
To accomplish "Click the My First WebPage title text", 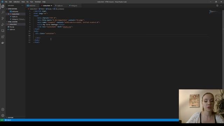I will tap(50, 24).
